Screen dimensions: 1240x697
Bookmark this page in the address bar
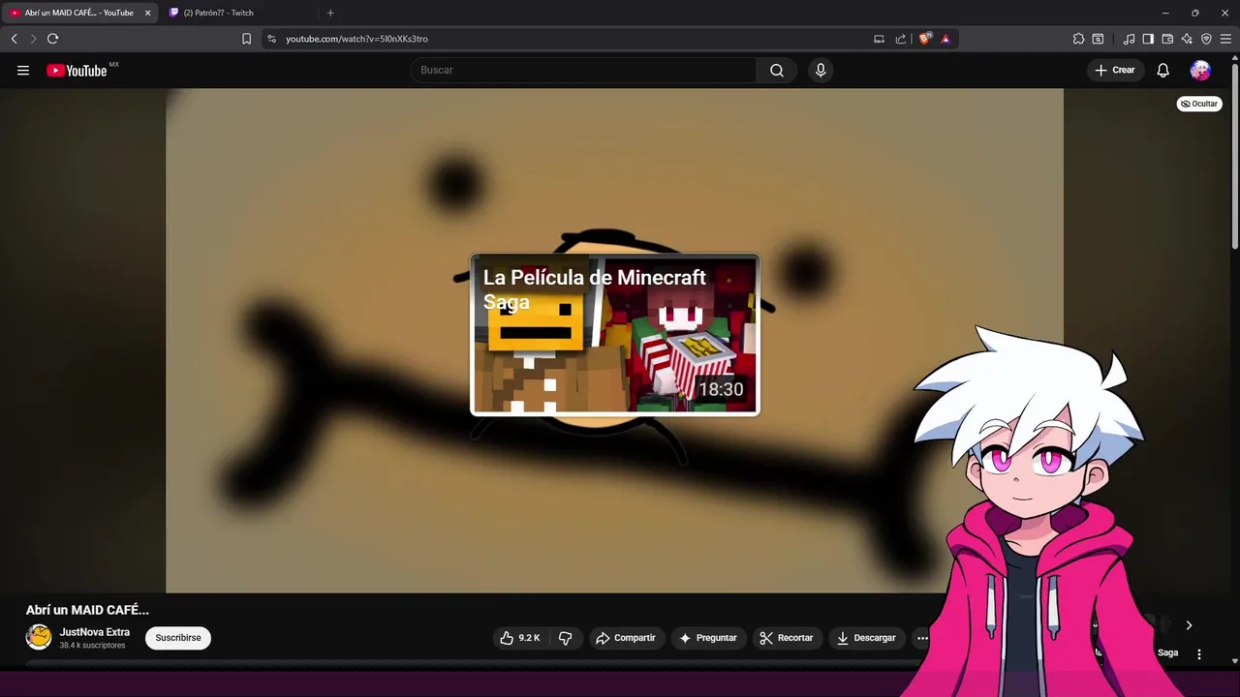click(246, 39)
